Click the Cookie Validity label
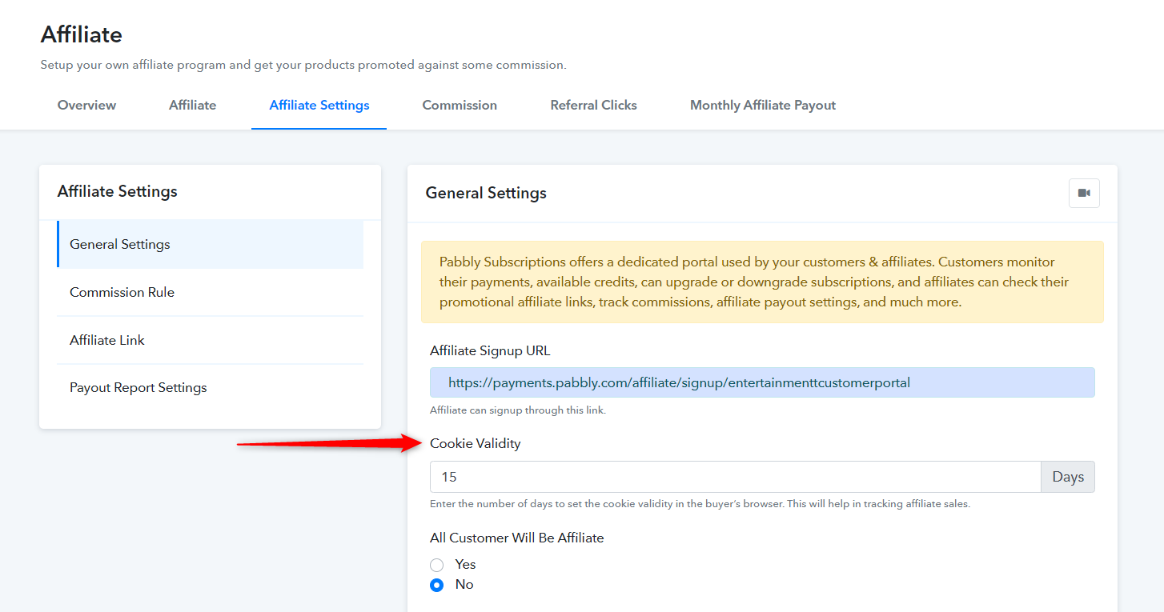Viewport: 1164px width, 612px height. [476, 443]
